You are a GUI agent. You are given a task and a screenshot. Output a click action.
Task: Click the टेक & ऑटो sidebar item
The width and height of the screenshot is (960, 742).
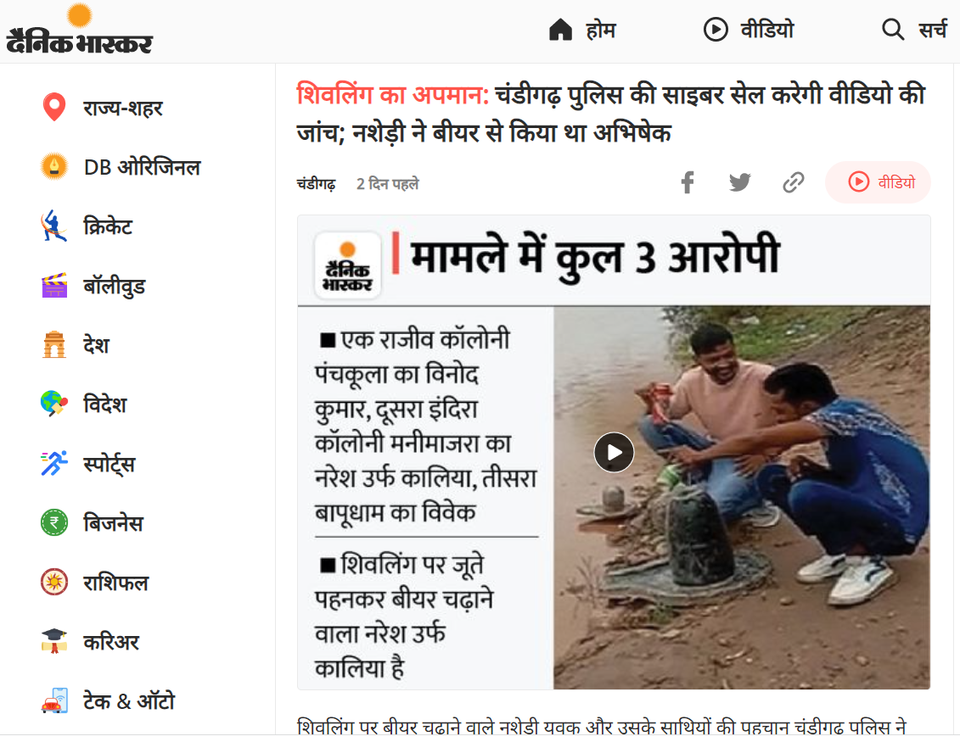coord(128,701)
